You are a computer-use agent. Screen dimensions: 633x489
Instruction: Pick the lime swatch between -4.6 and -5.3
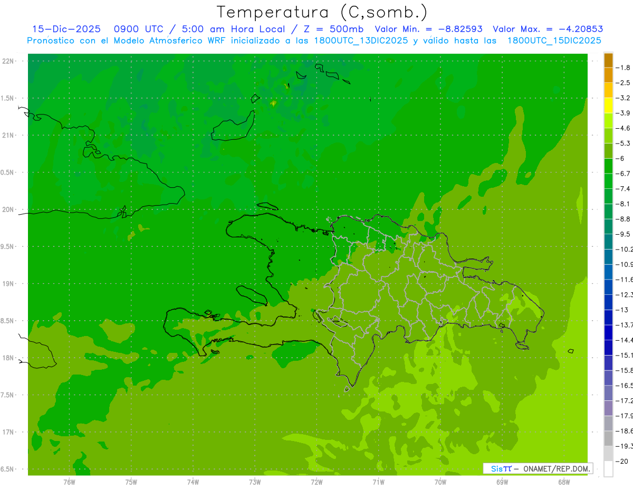click(608, 136)
